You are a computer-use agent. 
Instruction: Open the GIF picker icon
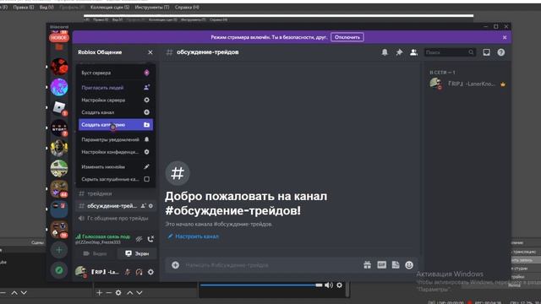pyautogui.click(x=381, y=265)
